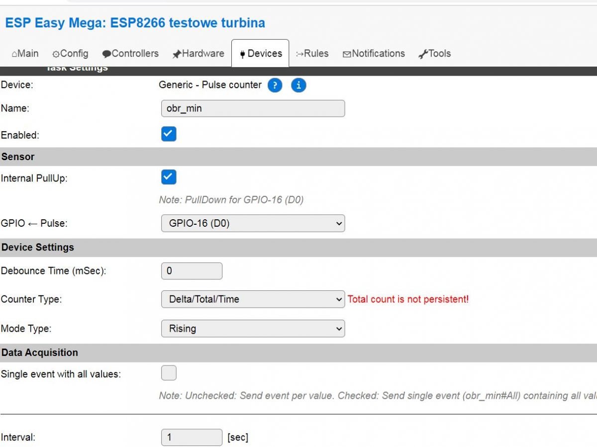This screenshot has height=447, width=597.
Task: Open the blue info icon beside Pulse counter
Action: 298,86
